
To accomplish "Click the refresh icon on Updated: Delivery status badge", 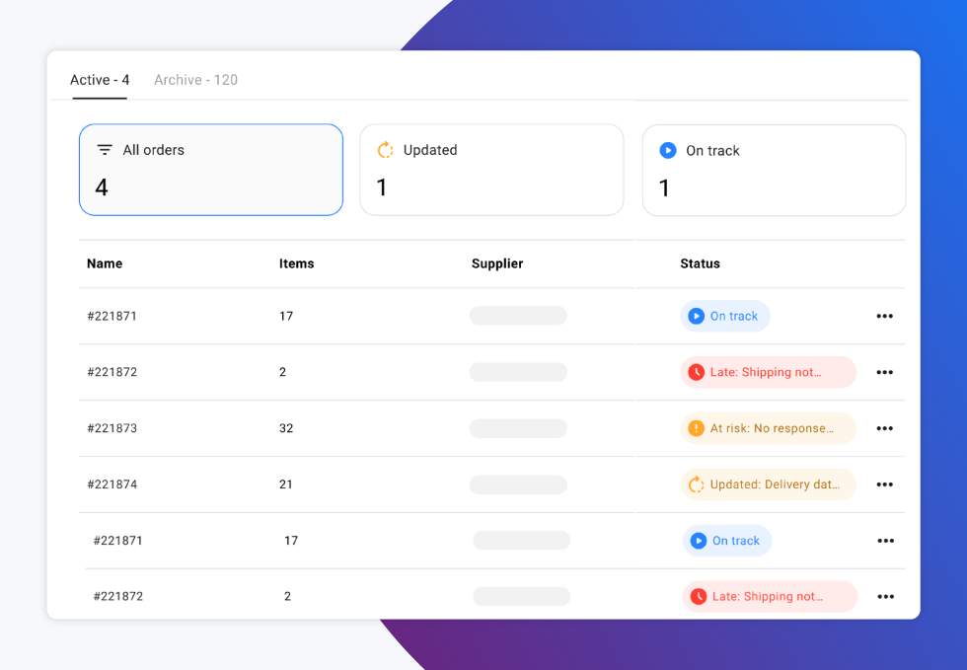I will click(696, 484).
